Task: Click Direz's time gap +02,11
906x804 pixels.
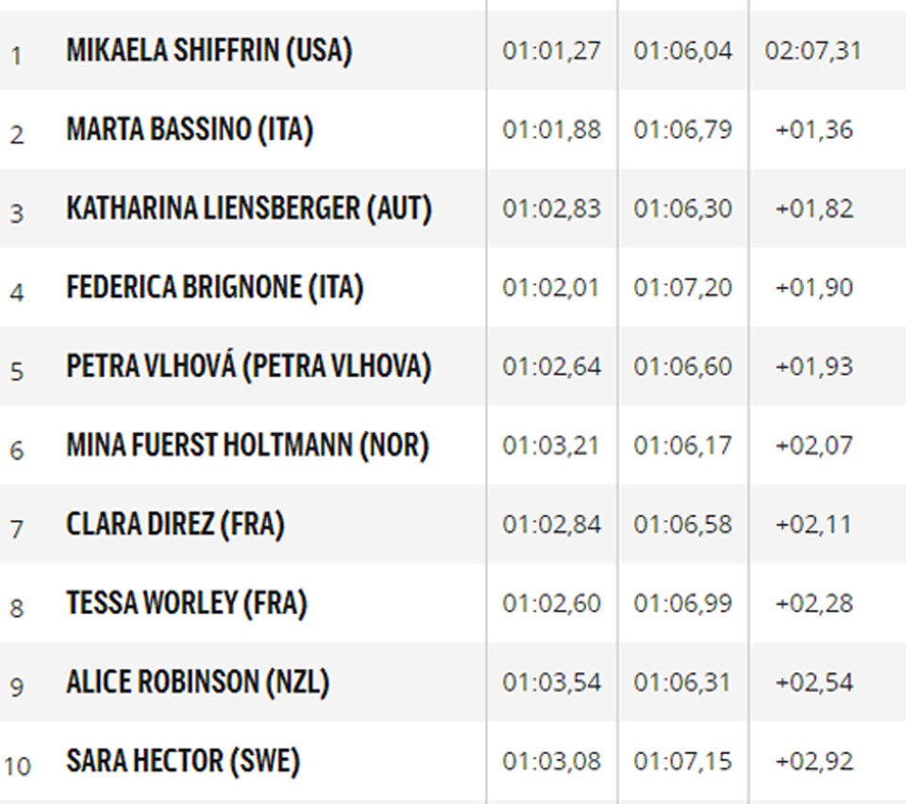Action: click(x=814, y=525)
